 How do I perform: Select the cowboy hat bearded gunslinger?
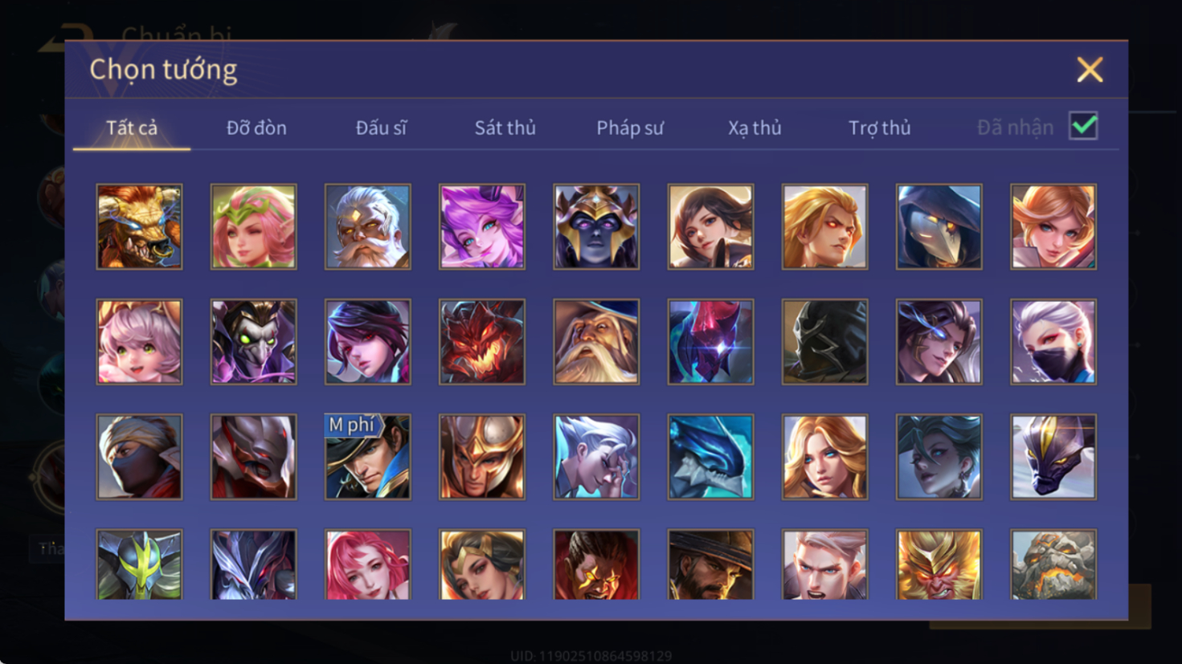[710, 564]
